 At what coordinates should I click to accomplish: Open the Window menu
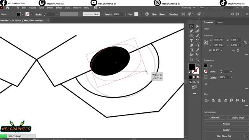(77, 8)
